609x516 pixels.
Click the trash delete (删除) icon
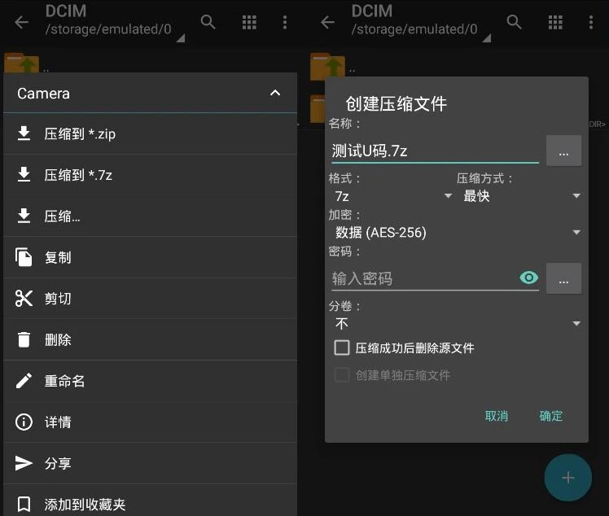coord(24,340)
